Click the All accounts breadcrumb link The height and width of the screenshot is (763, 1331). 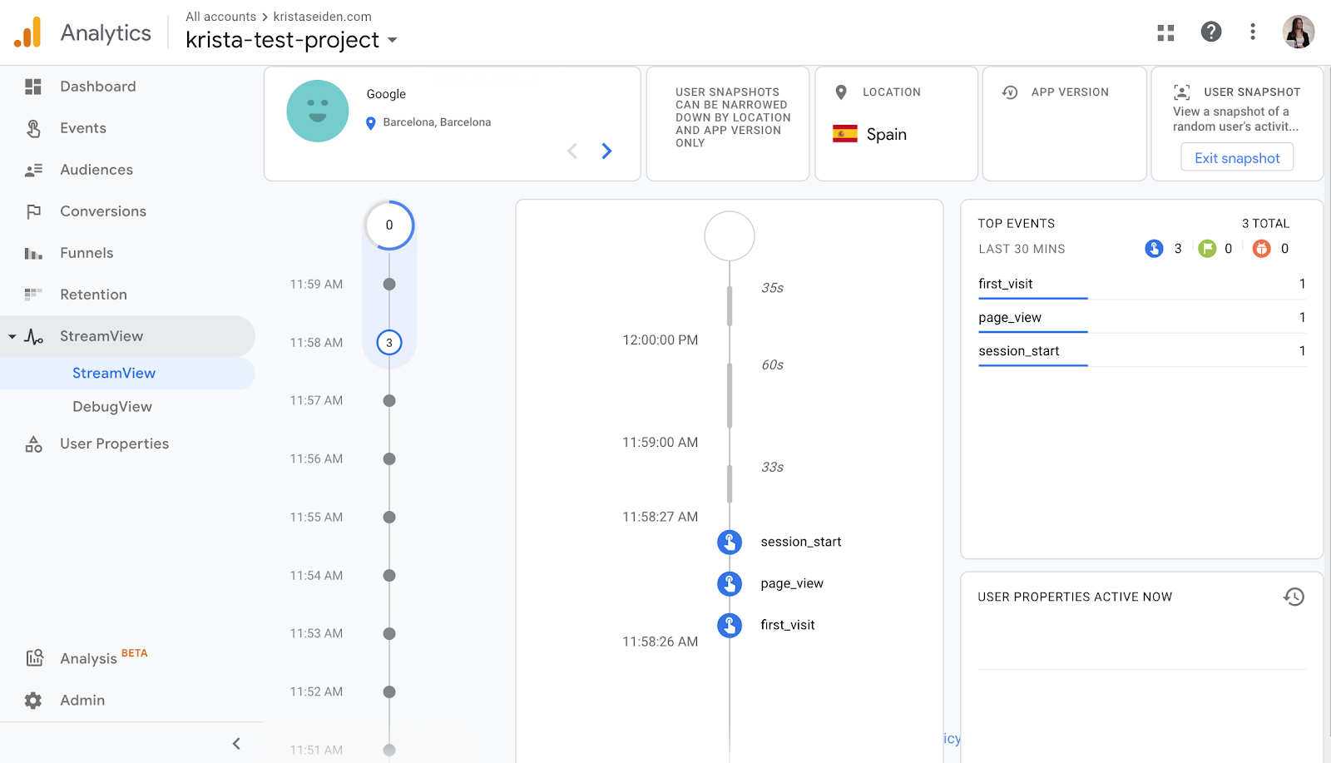[x=220, y=17]
